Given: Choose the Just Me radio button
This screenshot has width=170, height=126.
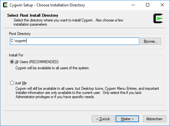Looking at the screenshot, I should (12, 83).
